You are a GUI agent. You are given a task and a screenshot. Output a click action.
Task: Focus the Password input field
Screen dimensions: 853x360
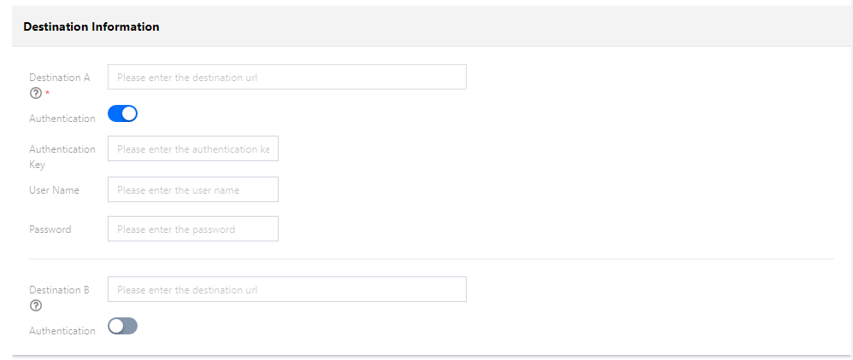pos(192,229)
